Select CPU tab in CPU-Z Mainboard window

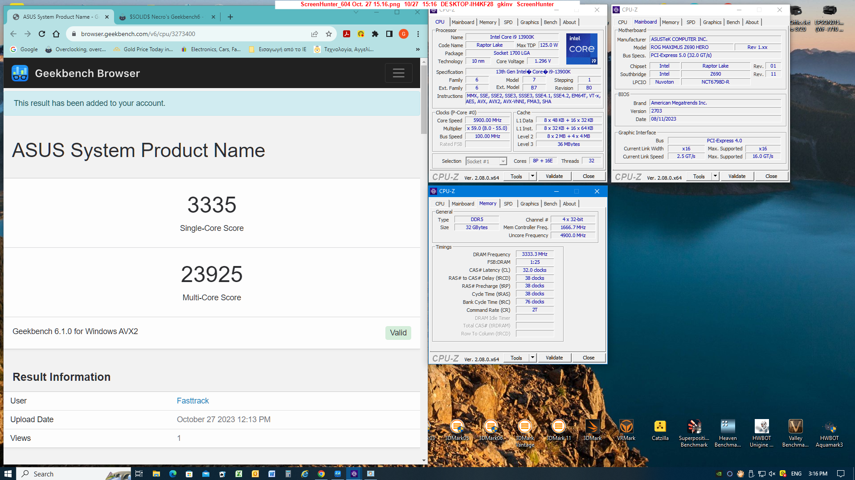click(x=622, y=22)
